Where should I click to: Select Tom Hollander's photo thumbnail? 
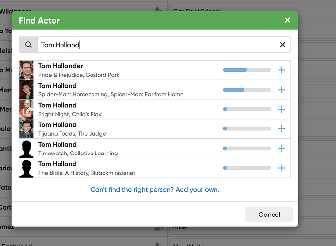click(x=27, y=70)
